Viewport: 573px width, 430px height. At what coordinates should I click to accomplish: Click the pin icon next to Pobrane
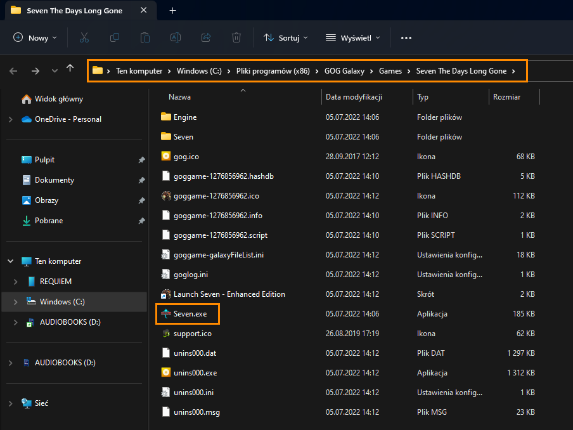click(x=142, y=221)
